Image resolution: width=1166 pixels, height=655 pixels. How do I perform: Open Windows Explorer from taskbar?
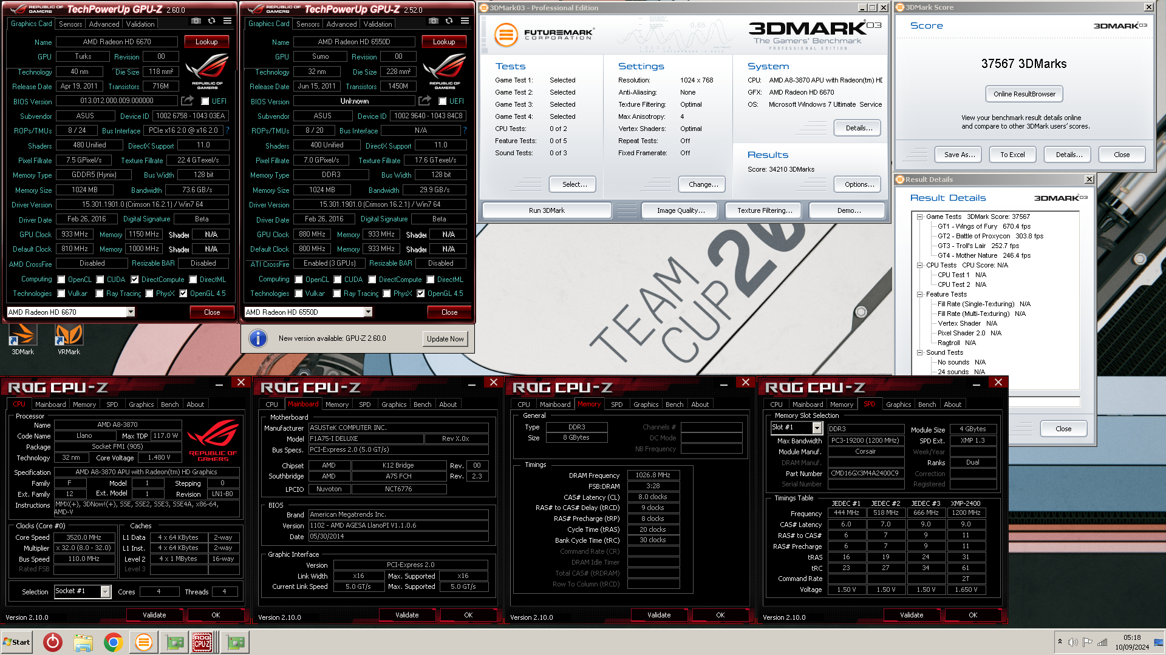tap(83, 642)
